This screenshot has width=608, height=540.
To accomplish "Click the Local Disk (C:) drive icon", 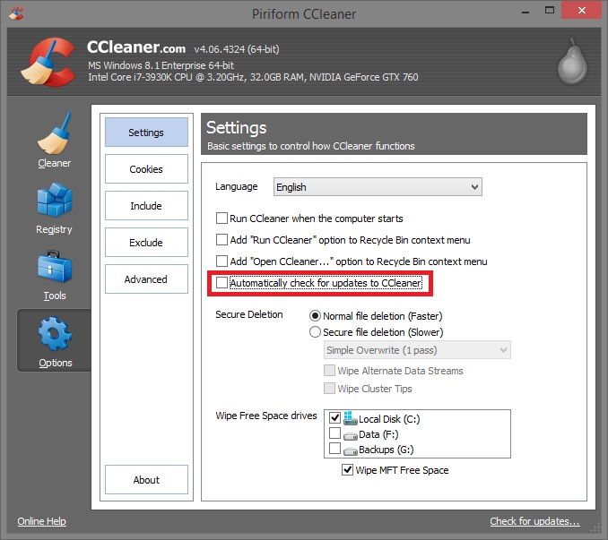I will (x=351, y=418).
